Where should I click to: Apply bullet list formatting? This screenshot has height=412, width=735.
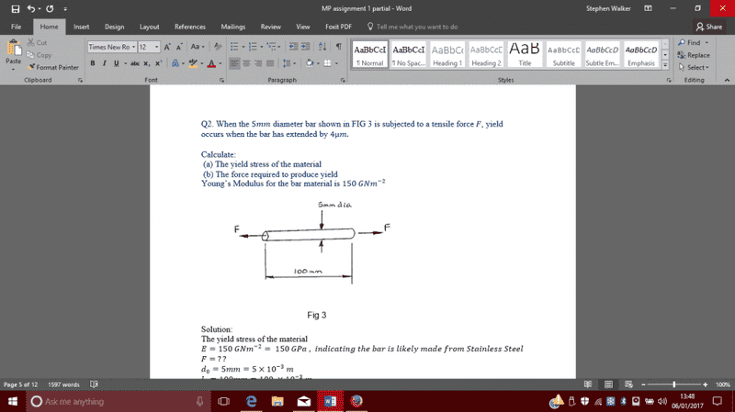click(x=232, y=47)
